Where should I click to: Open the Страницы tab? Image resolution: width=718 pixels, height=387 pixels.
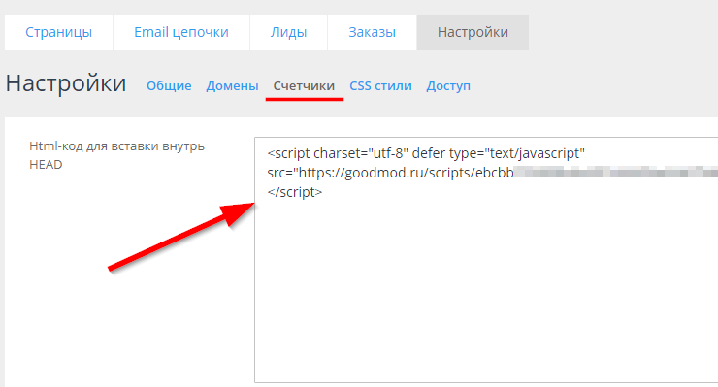click(x=58, y=33)
